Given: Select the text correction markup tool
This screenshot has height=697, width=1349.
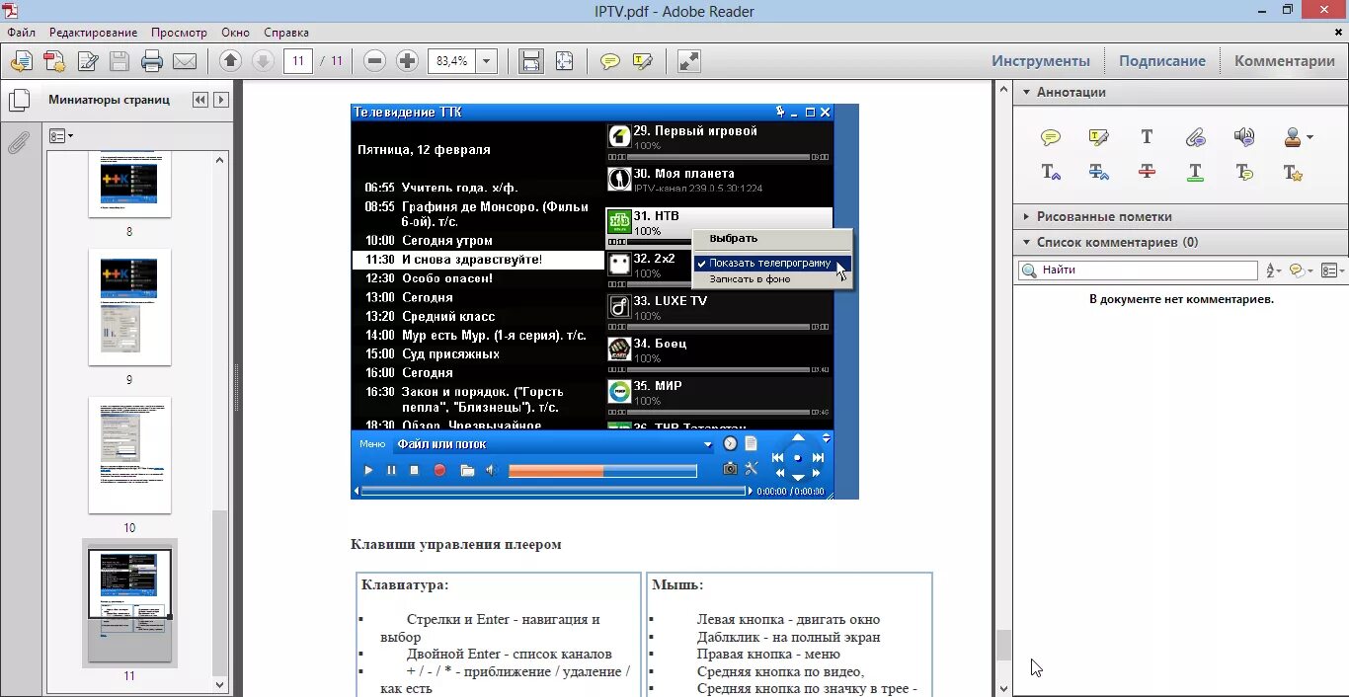Looking at the screenshot, I should [1293, 172].
